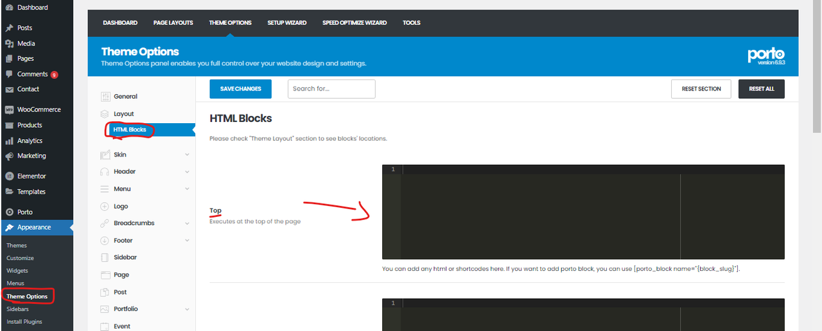
Task: Select the Theme Options tab
Action: (x=230, y=23)
